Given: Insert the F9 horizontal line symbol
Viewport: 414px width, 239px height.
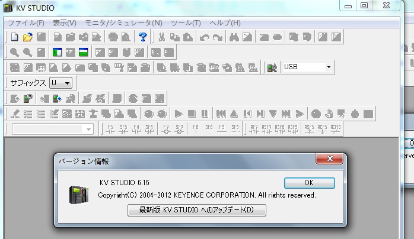Looking at the screenshot, I should [x=222, y=129].
